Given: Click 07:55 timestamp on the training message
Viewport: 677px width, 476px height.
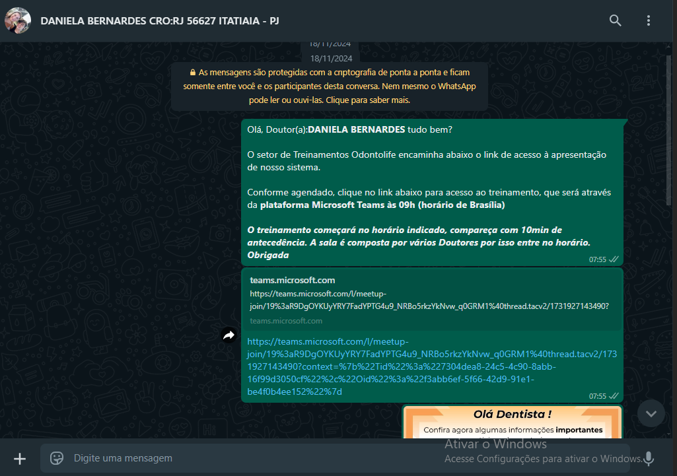Looking at the screenshot, I should coord(598,259).
